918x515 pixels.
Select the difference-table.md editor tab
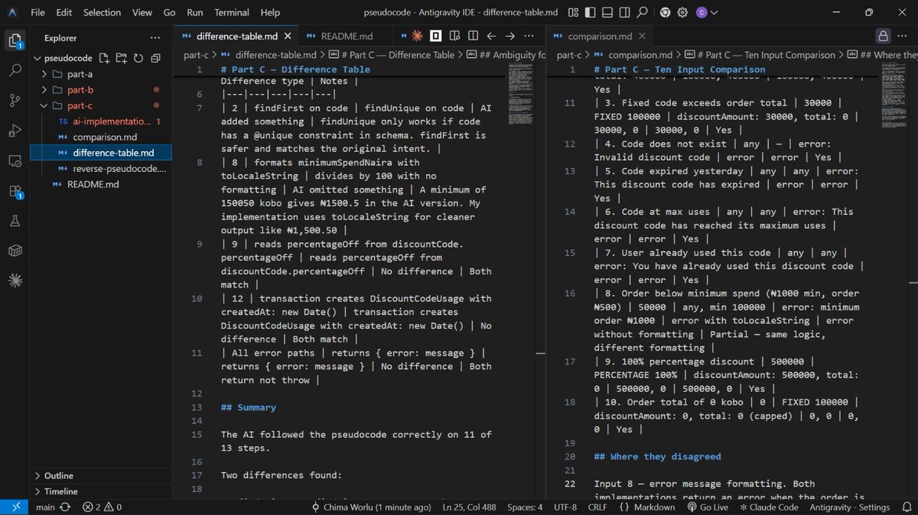click(x=236, y=35)
